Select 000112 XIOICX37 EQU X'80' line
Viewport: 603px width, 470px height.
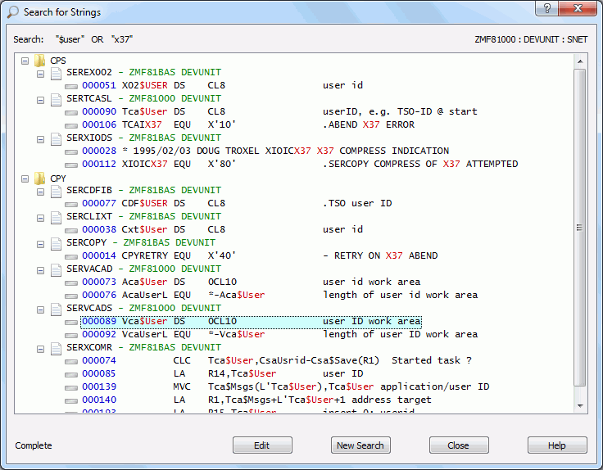point(300,164)
